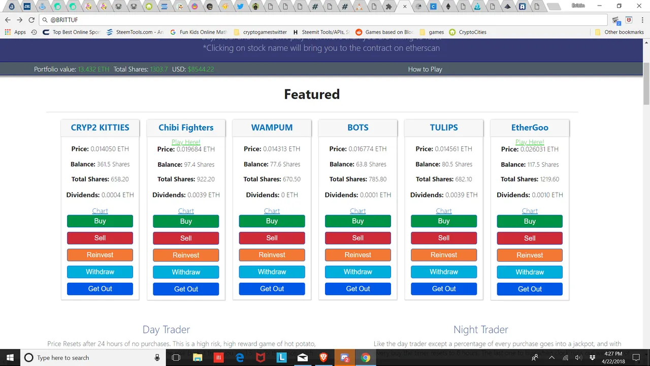Open the TULIPS contract link

(x=444, y=128)
